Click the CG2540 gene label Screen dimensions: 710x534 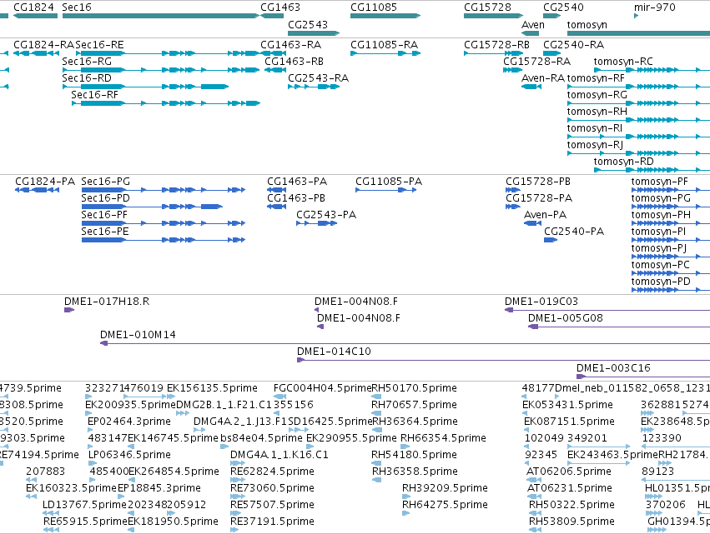coord(563,7)
